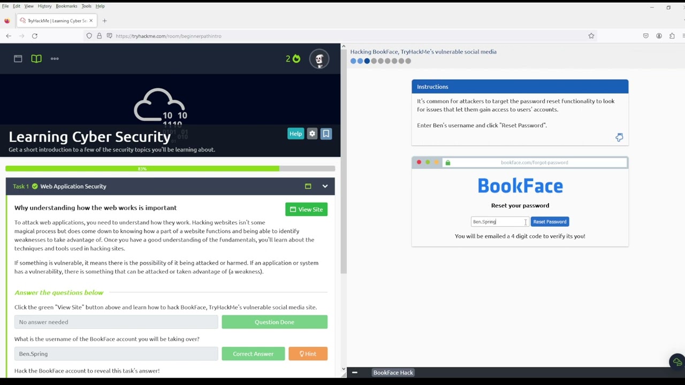Select the BookFace Hack bottom tab
The height and width of the screenshot is (385, 685).
(393, 373)
